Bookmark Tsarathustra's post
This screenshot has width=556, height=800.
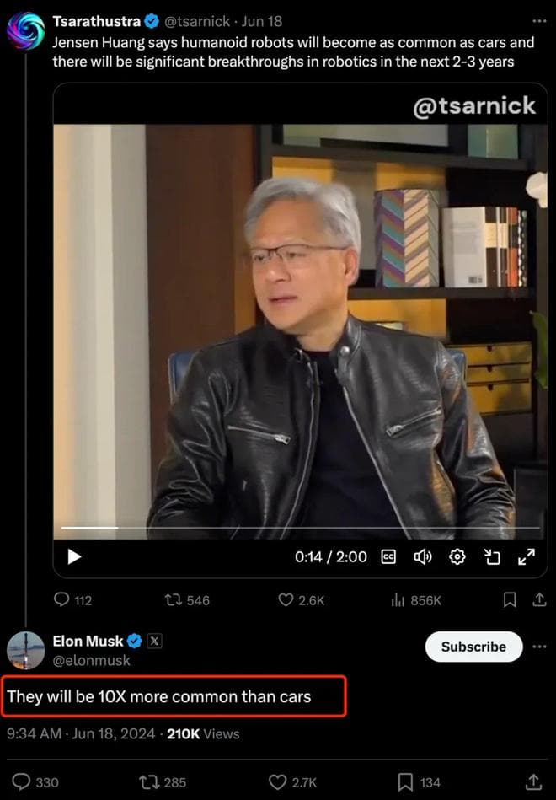(510, 600)
